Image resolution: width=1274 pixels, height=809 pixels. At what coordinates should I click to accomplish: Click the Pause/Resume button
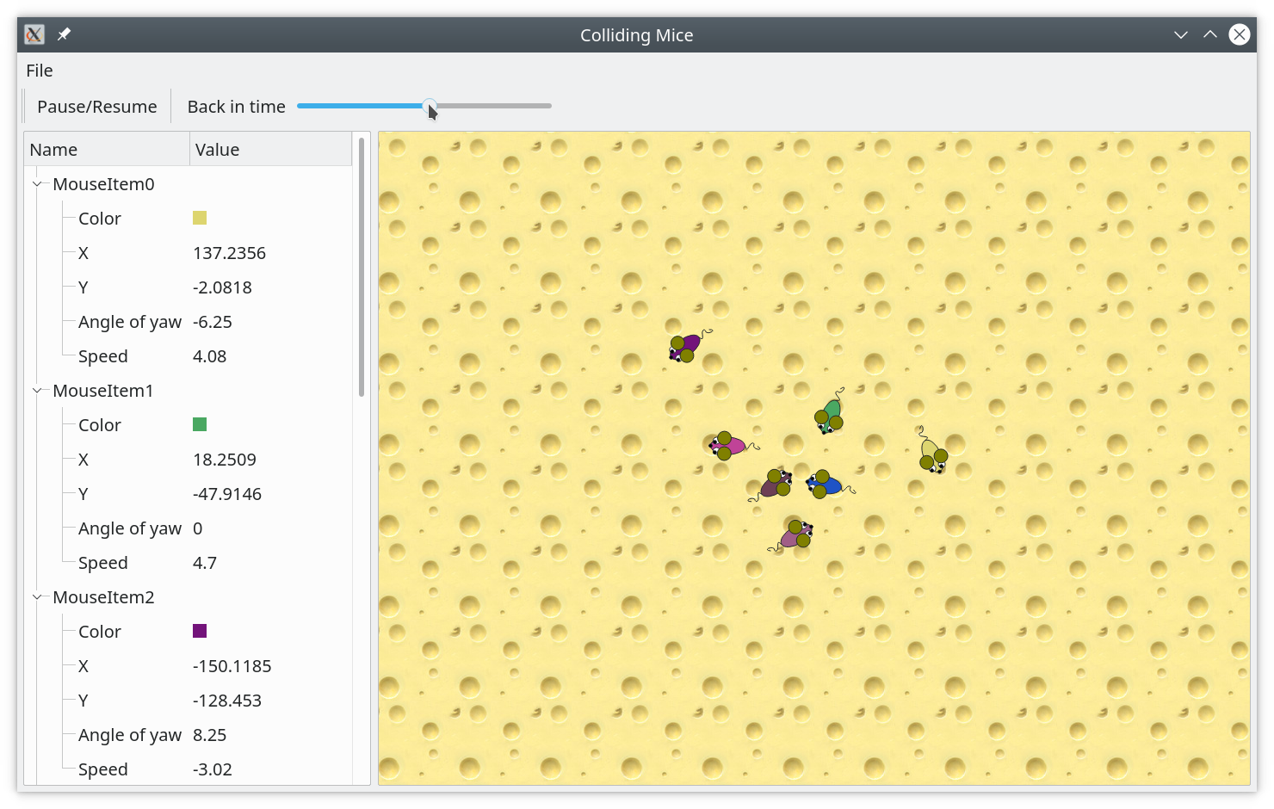[96, 107]
